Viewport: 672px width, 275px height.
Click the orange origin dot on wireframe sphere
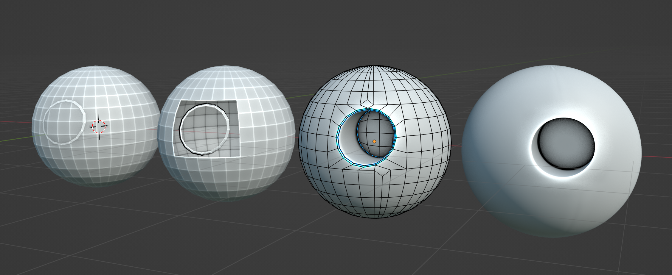coord(374,141)
